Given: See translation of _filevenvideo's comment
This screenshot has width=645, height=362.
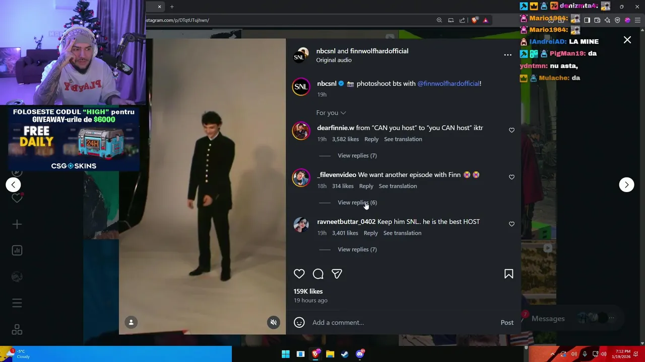Looking at the screenshot, I should [398, 186].
